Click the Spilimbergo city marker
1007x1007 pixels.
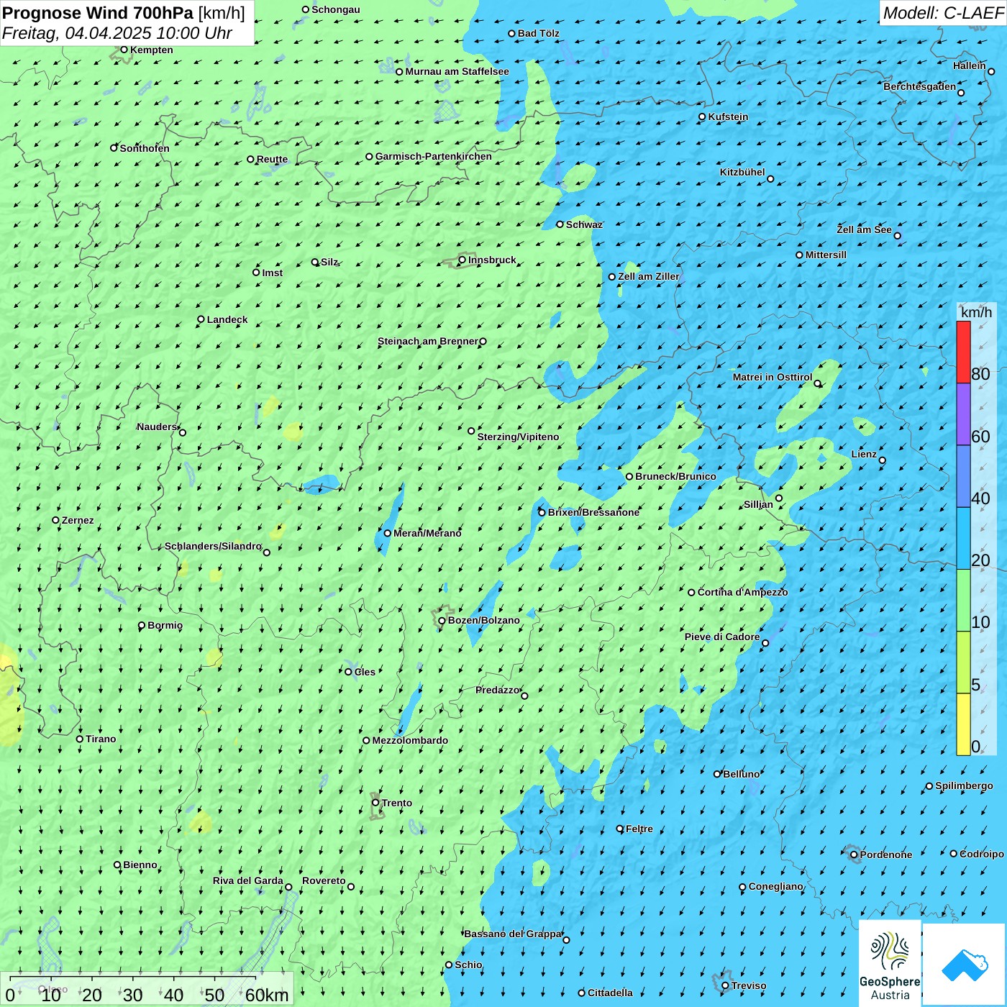click(x=929, y=786)
